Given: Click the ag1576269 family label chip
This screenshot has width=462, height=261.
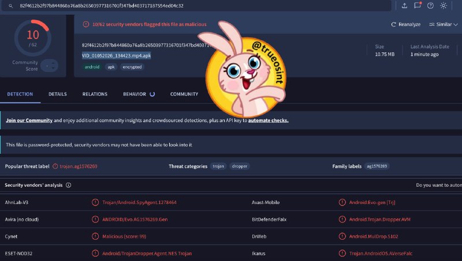Looking at the screenshot, I should (377, 167).
